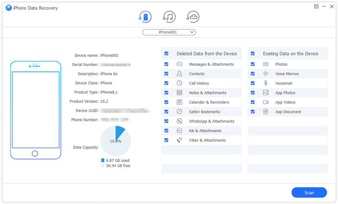Open the iPhone001 device dropdown
This screenshot has height=204, width=338.
pos(169,32)
